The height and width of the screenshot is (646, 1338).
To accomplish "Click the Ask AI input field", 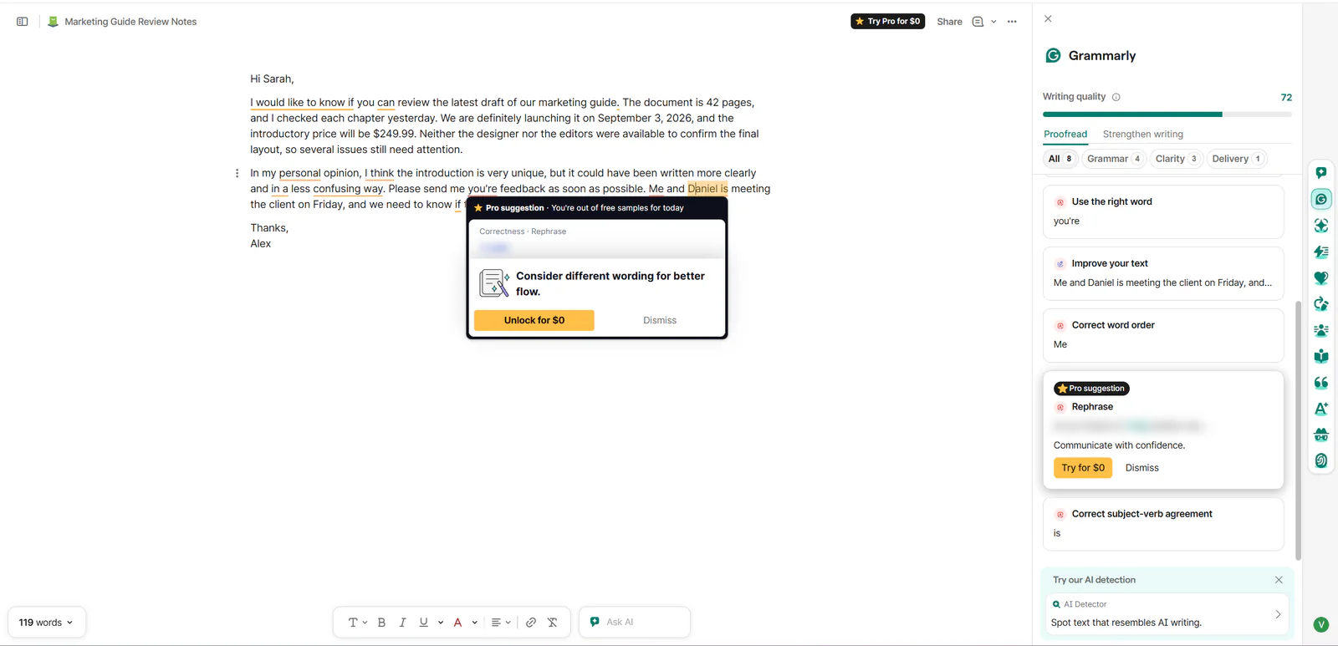I will pyautogui.click(x=635, y=623).
